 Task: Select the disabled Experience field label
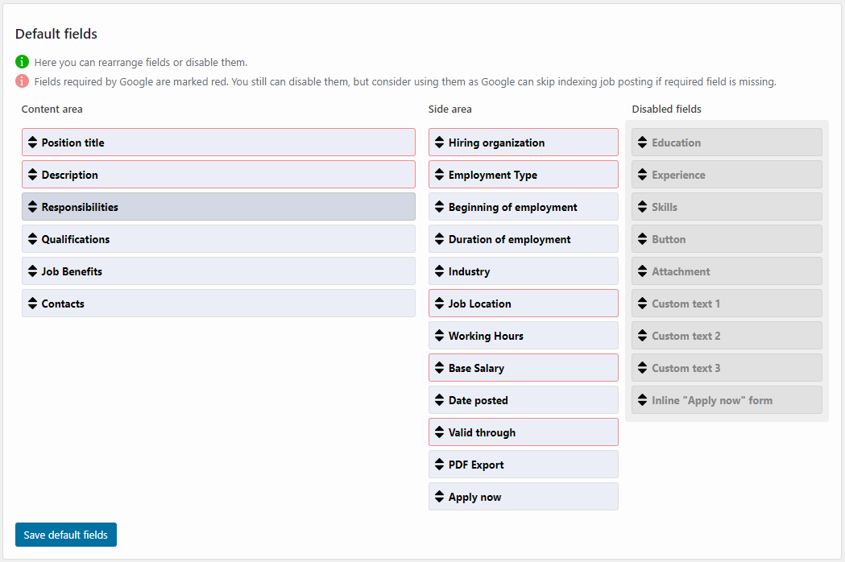[678, 175]
